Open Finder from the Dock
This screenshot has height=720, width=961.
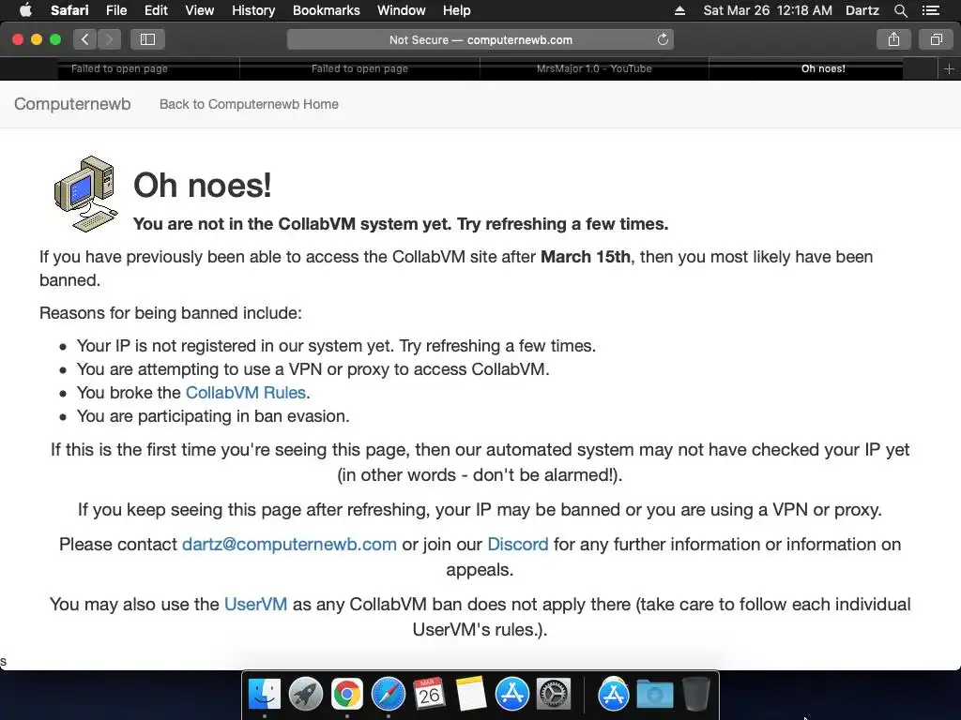coord(264,695)
